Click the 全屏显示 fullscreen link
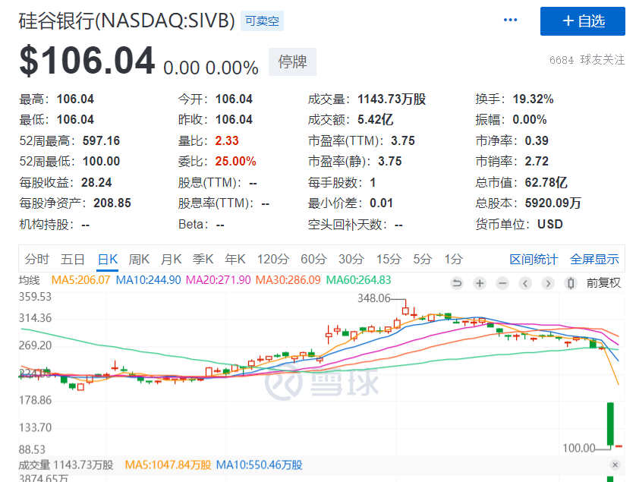 click(x=594, y=259)
